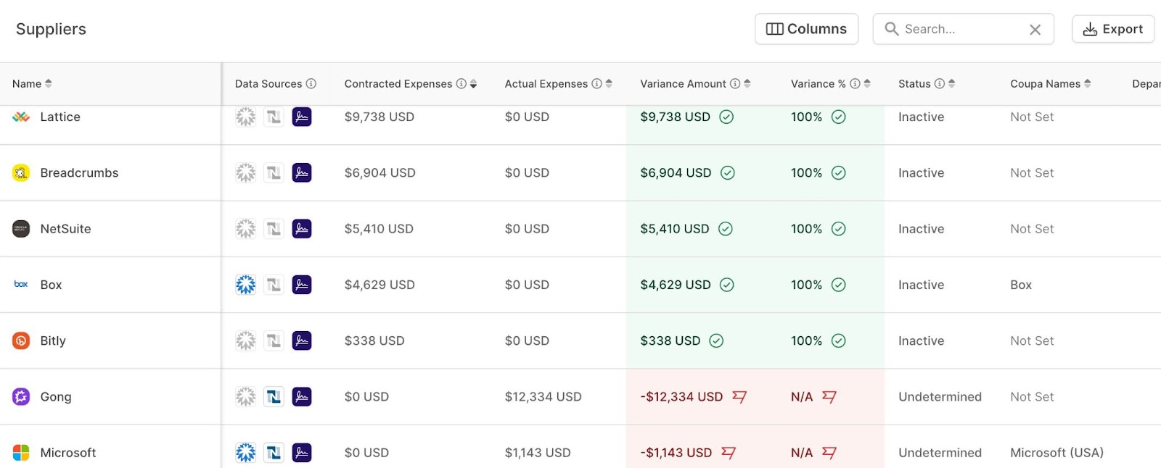Show info for Actual Expenses column
This screenshot has height=468, width=1161.
(596, 84)
